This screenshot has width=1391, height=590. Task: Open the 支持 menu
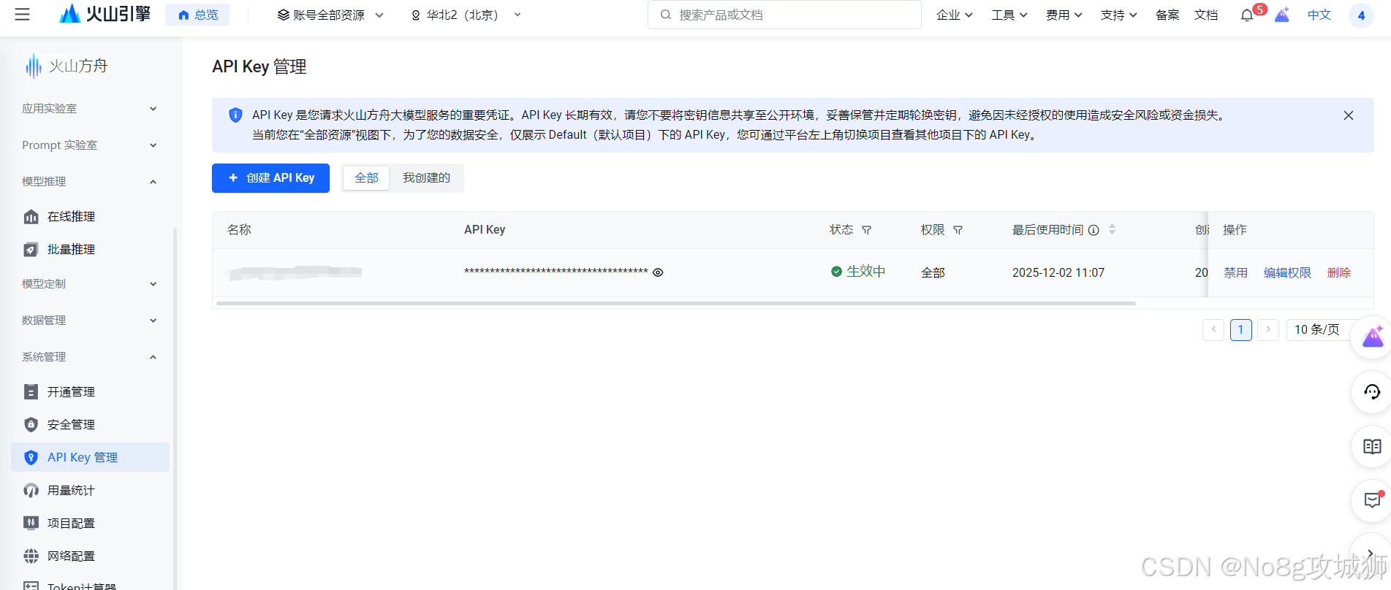(x=1118, y=15)
